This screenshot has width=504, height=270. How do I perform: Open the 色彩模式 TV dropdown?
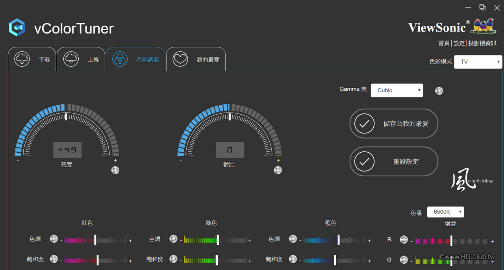[478, 62]
